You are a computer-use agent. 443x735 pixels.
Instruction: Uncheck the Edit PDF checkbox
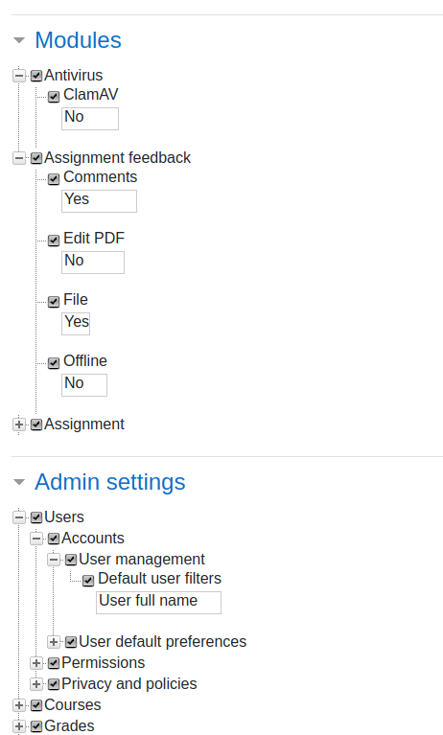click(54, 240)
